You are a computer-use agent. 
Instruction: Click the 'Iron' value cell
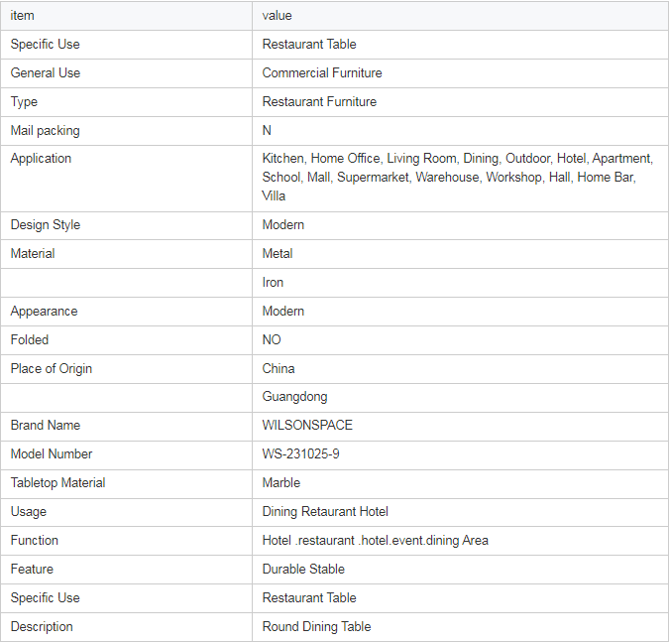click(x=273, y=283)
